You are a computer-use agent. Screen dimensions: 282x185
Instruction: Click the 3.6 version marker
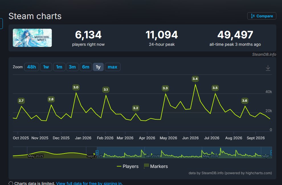[x=245, y=101]
